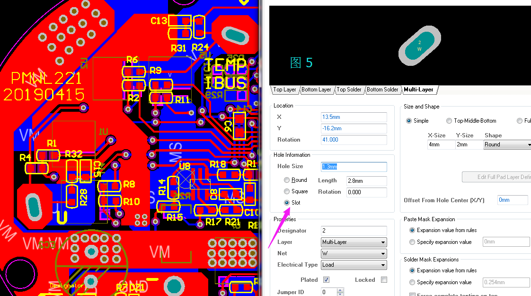Click the Y-Size input field

[x=469, y=144]
